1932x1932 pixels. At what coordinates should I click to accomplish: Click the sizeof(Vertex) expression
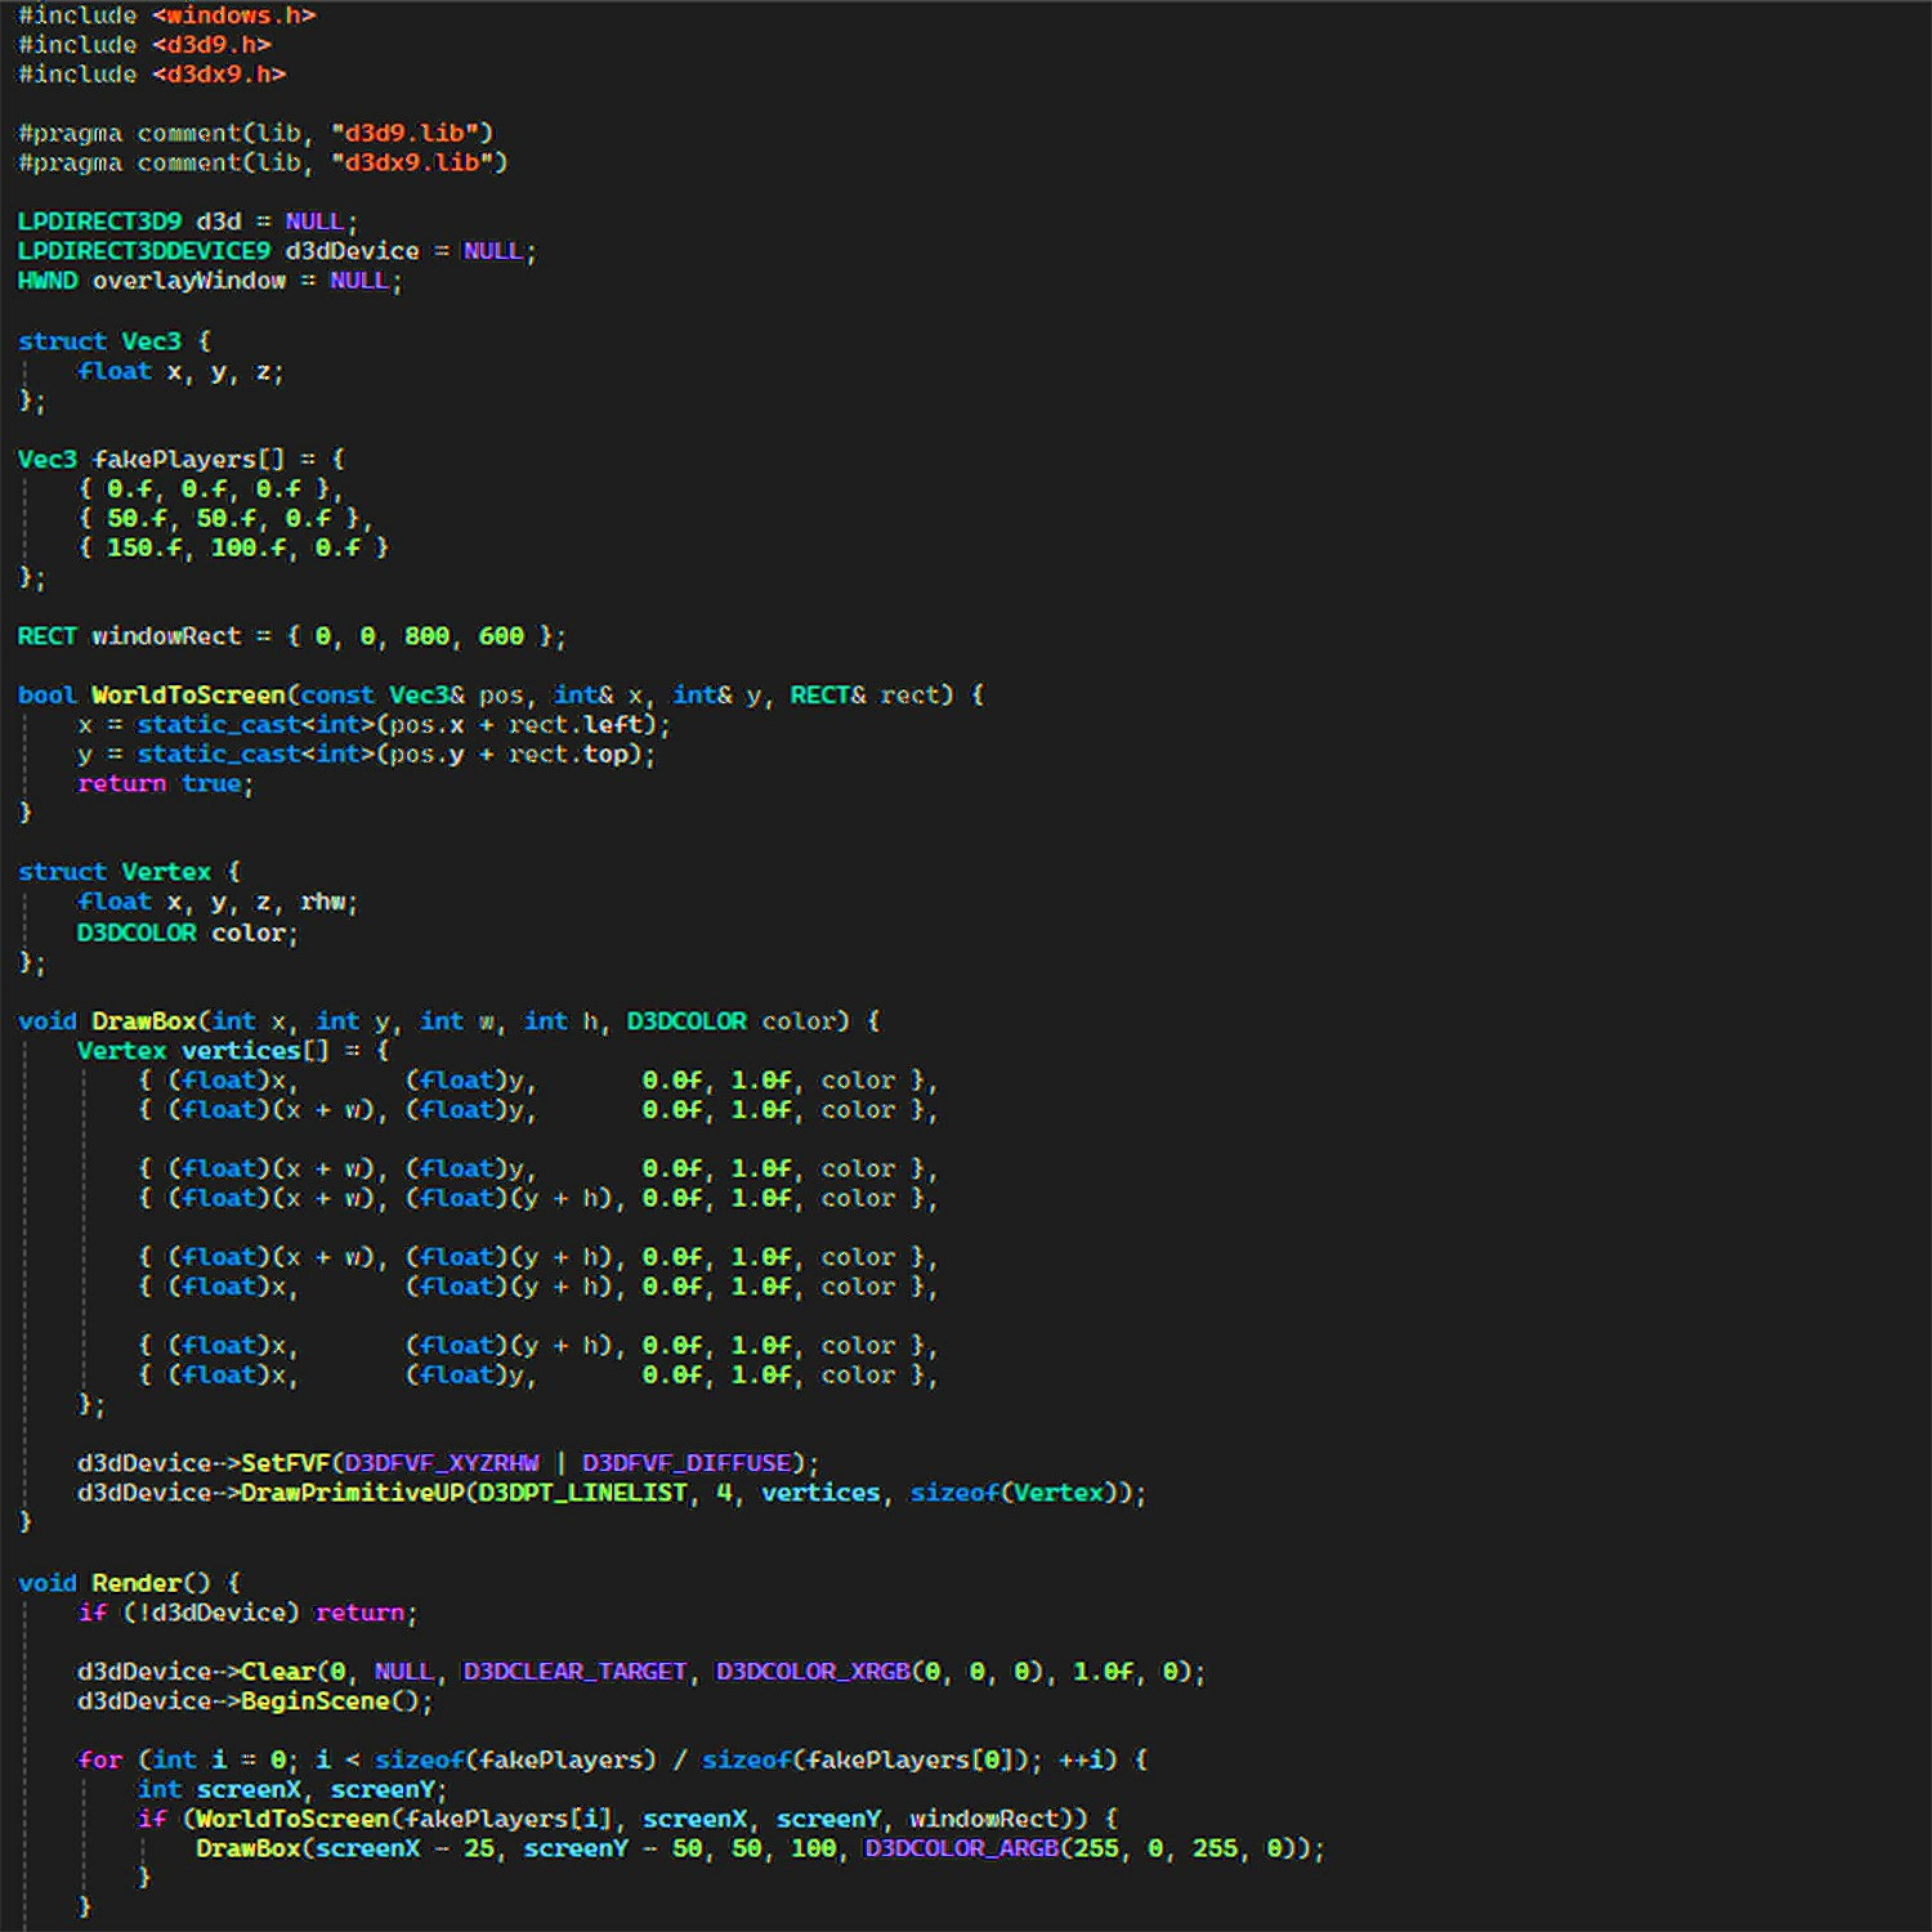pyautogui.click(x=1013, y=1493)
